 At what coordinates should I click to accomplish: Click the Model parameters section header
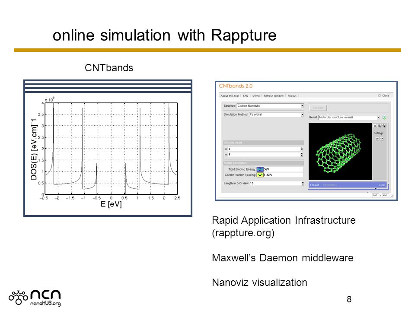tap(264, 163)
